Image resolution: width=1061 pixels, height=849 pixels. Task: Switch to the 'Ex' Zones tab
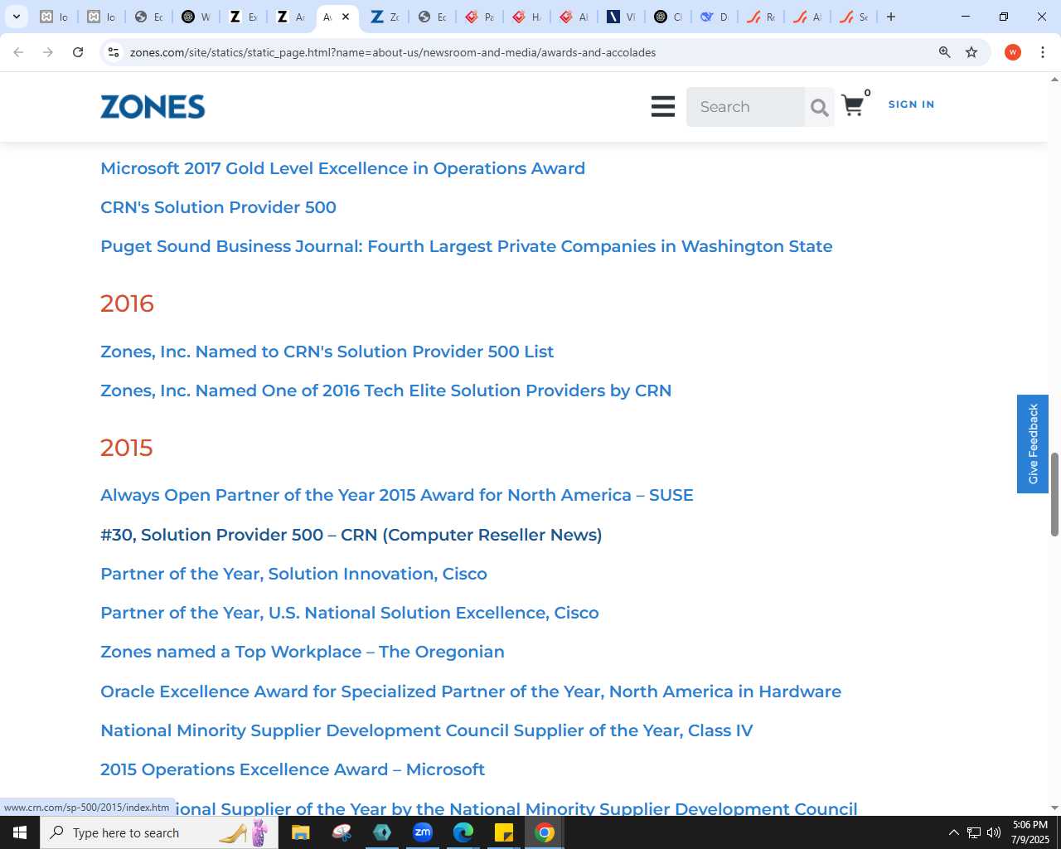(x=244, y=17)
